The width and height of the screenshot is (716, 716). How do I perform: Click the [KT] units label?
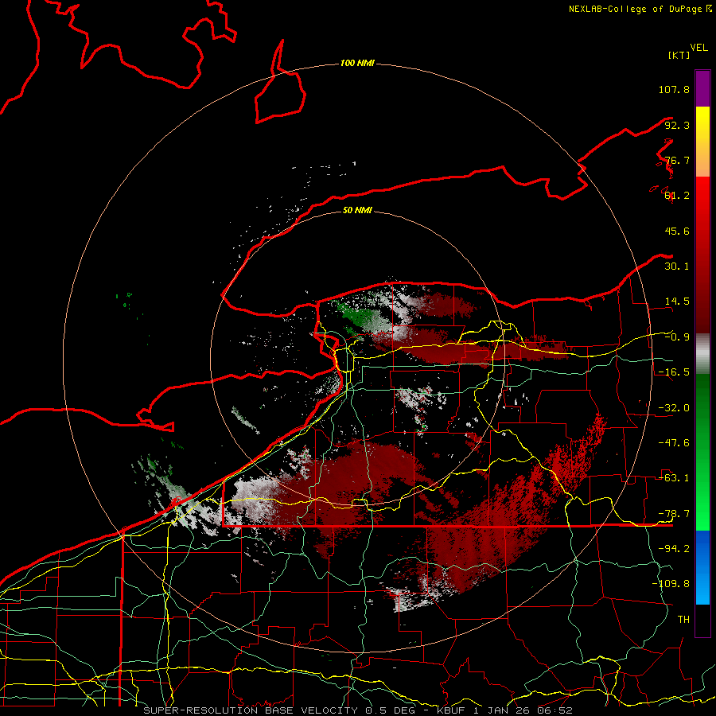[x=679, y=55]
